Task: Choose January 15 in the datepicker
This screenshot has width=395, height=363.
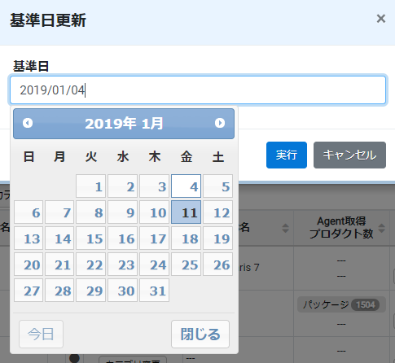Action: coord(91,238)
